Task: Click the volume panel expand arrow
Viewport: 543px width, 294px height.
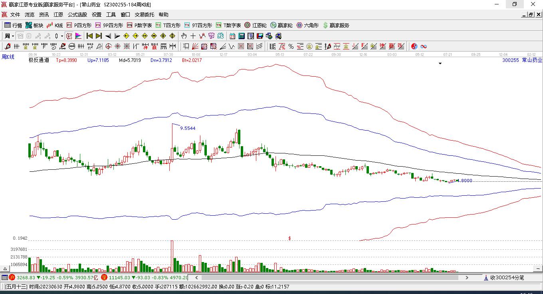Action: pyautogui.click(x=5, y=268)
